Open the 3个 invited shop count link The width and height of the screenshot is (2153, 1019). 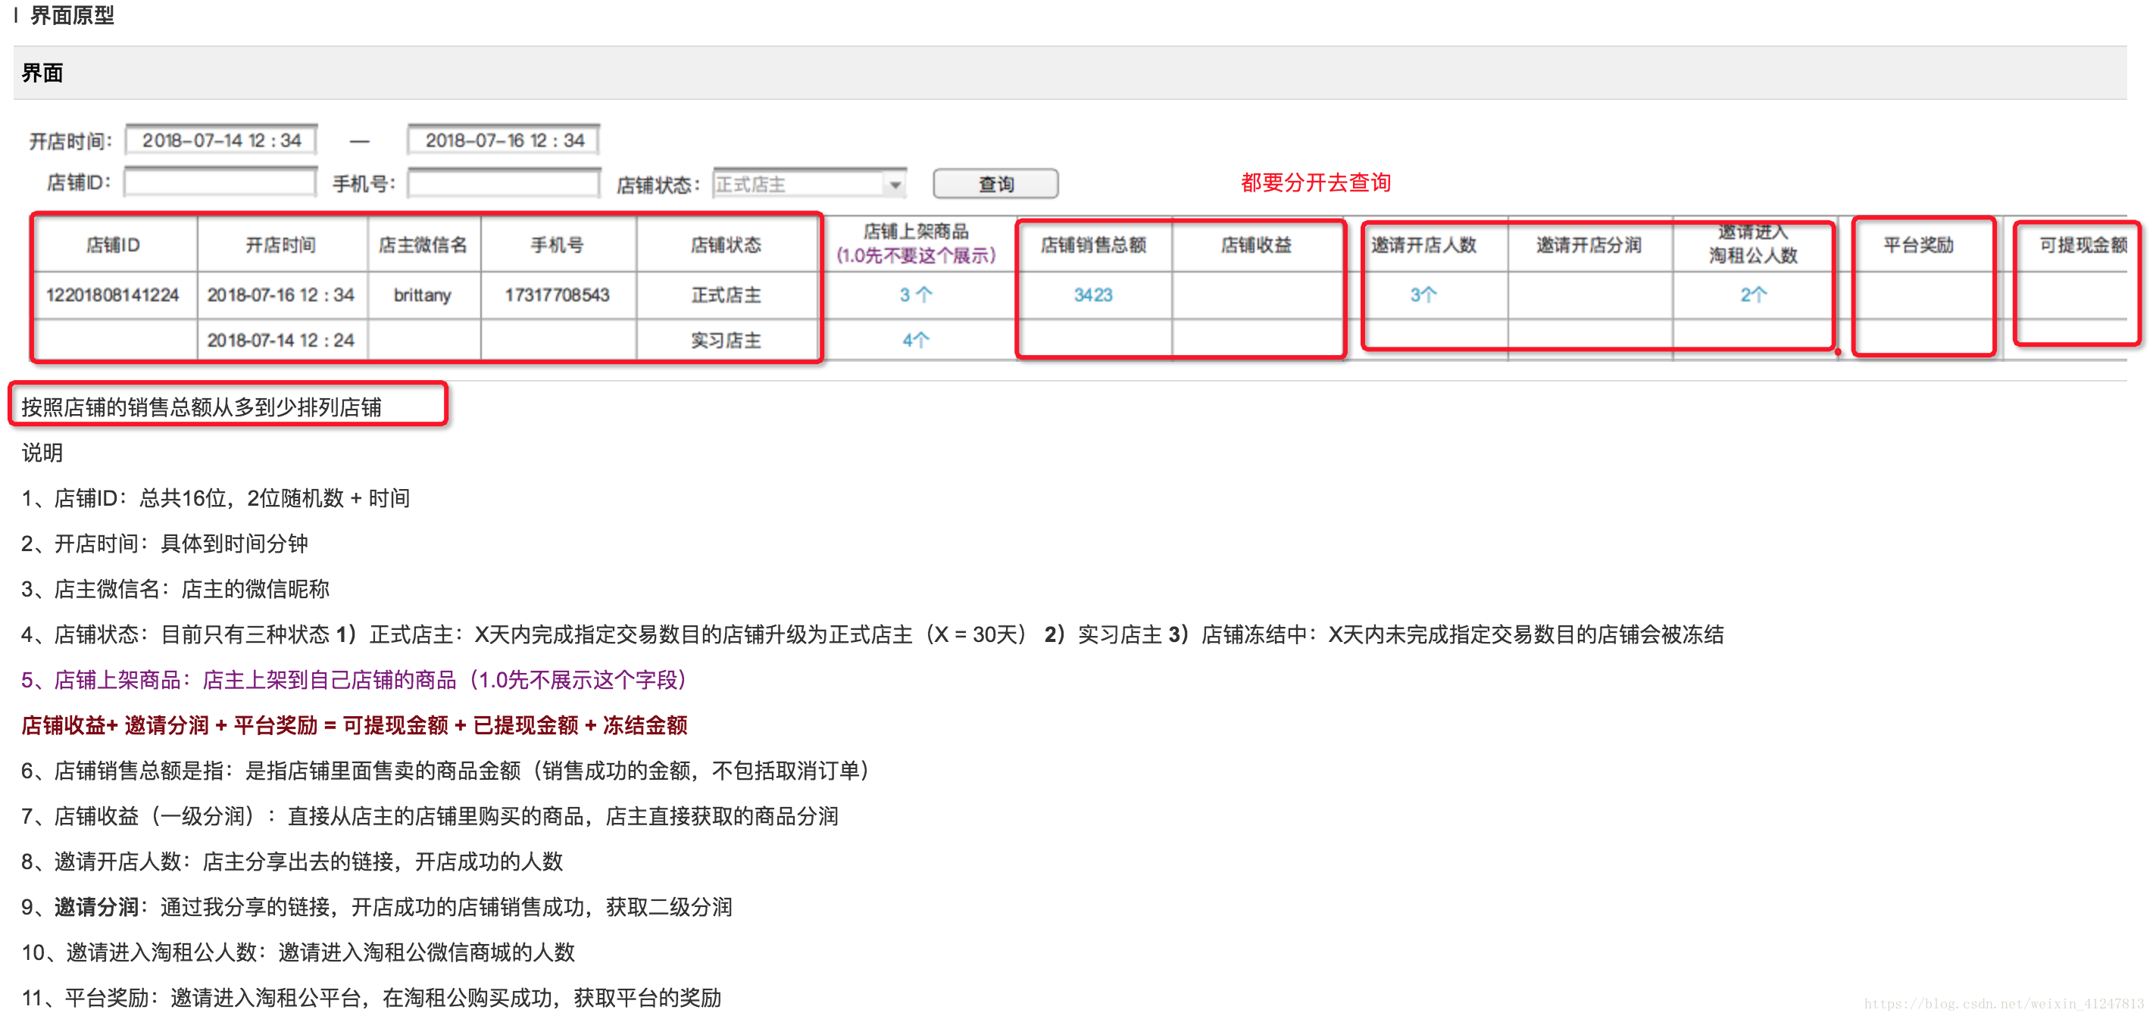(1423, 294)
